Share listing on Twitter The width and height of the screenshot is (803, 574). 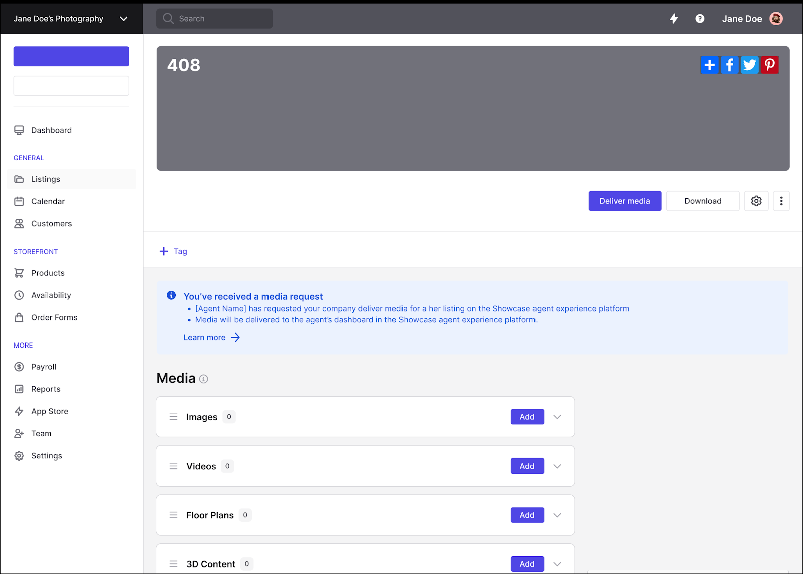[749, 65]
